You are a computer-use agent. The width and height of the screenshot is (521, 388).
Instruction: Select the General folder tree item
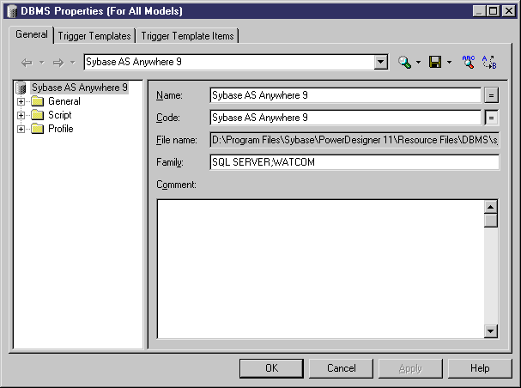[x=64, y=101]
